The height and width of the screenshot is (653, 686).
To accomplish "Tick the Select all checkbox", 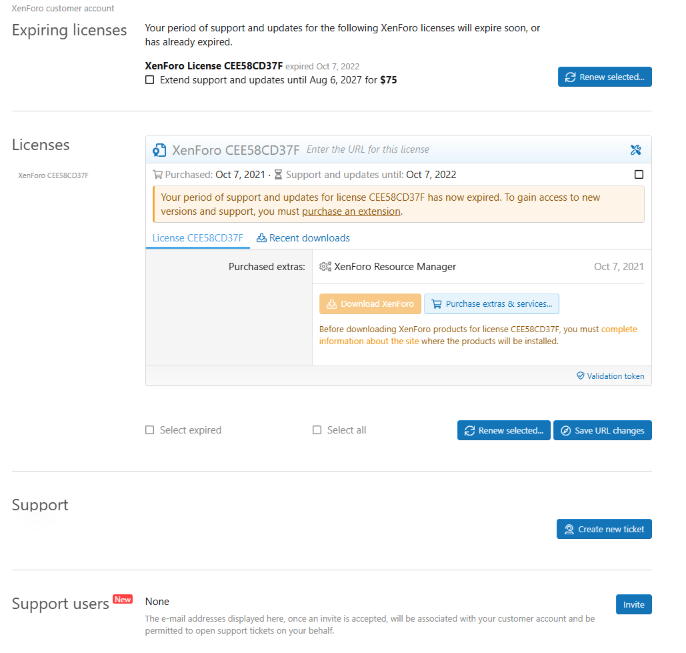I will tap(317, 430).
